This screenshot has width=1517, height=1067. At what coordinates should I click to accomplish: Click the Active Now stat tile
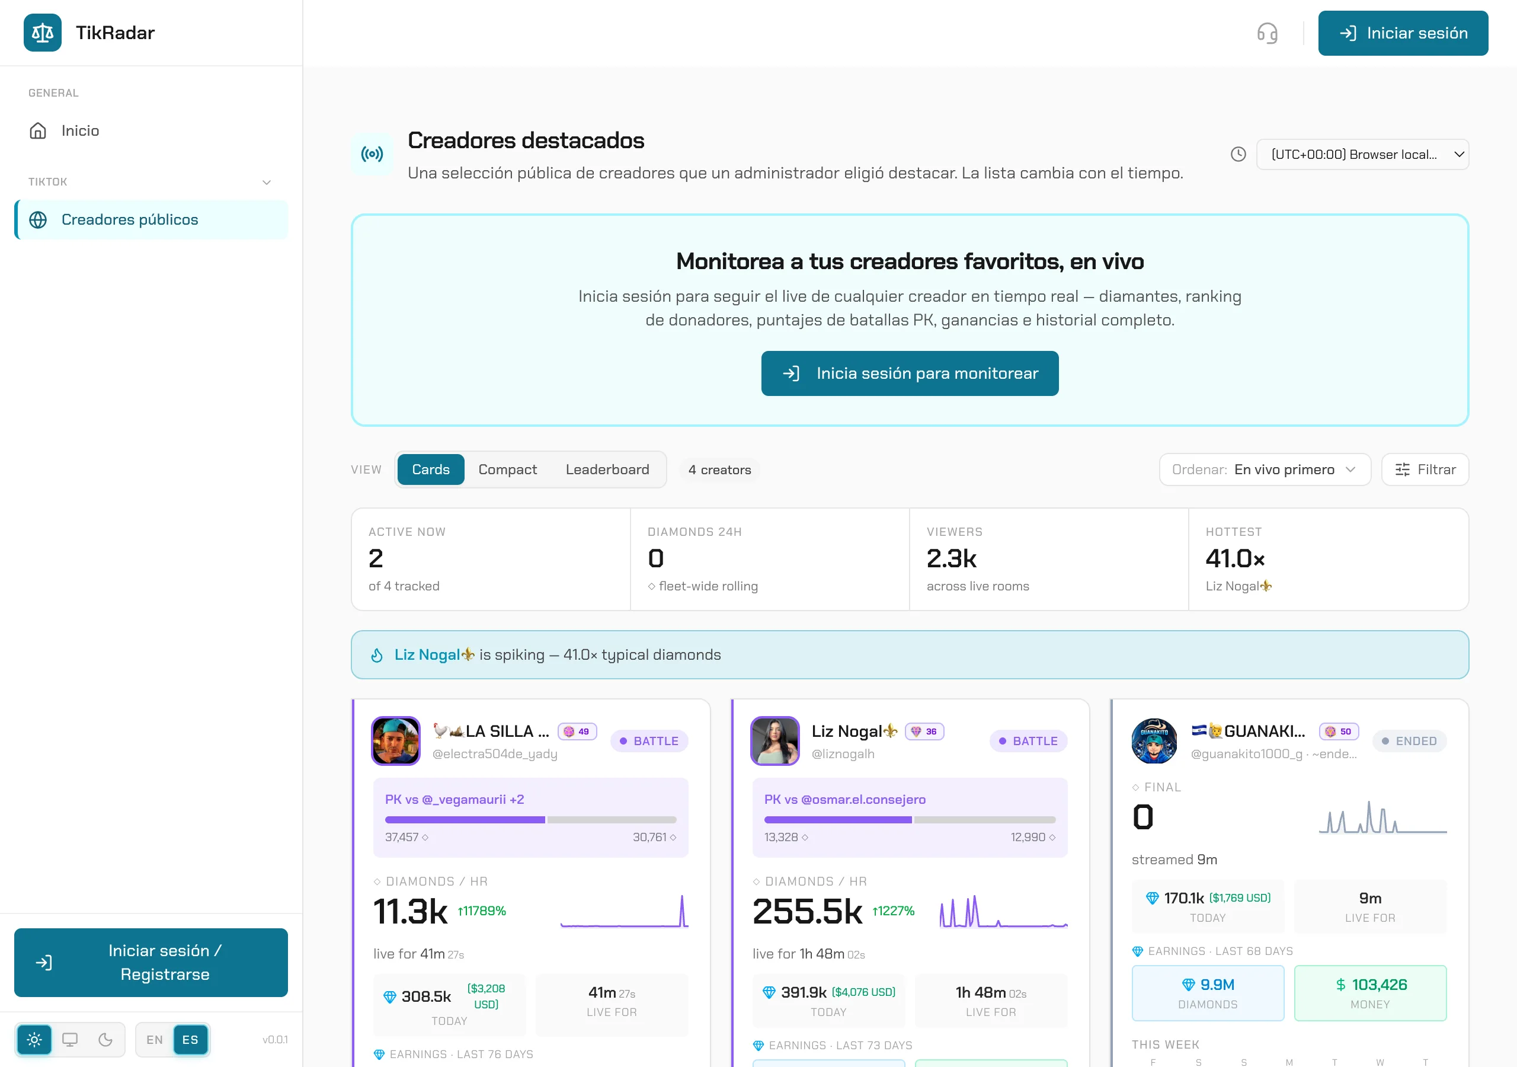pyautogui.click(x=491, y=559)
